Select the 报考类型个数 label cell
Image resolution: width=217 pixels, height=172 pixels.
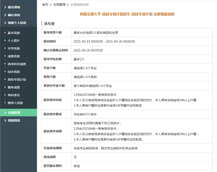tap(57, 32)
